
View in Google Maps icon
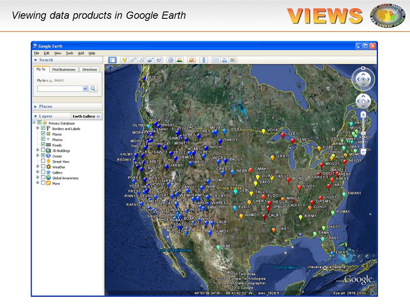pos(233,60)
